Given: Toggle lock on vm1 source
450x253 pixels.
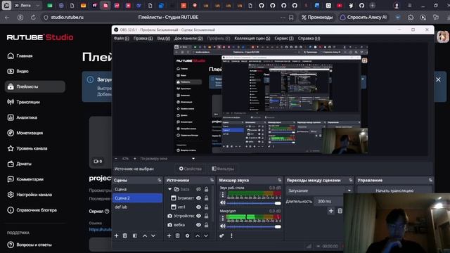Looking at the screenshot, I should 206,207.
